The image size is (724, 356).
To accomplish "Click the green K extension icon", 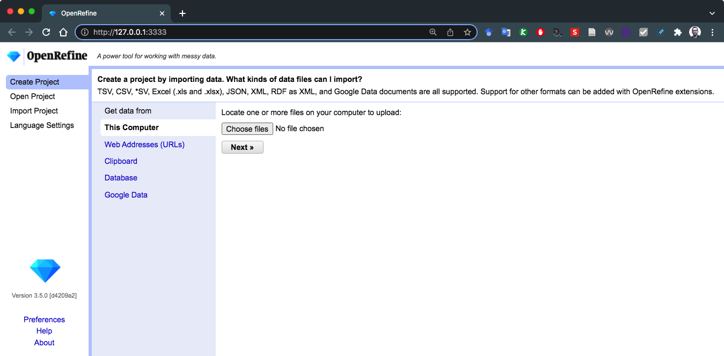I will pyautogui.click(x=523, y=32).
